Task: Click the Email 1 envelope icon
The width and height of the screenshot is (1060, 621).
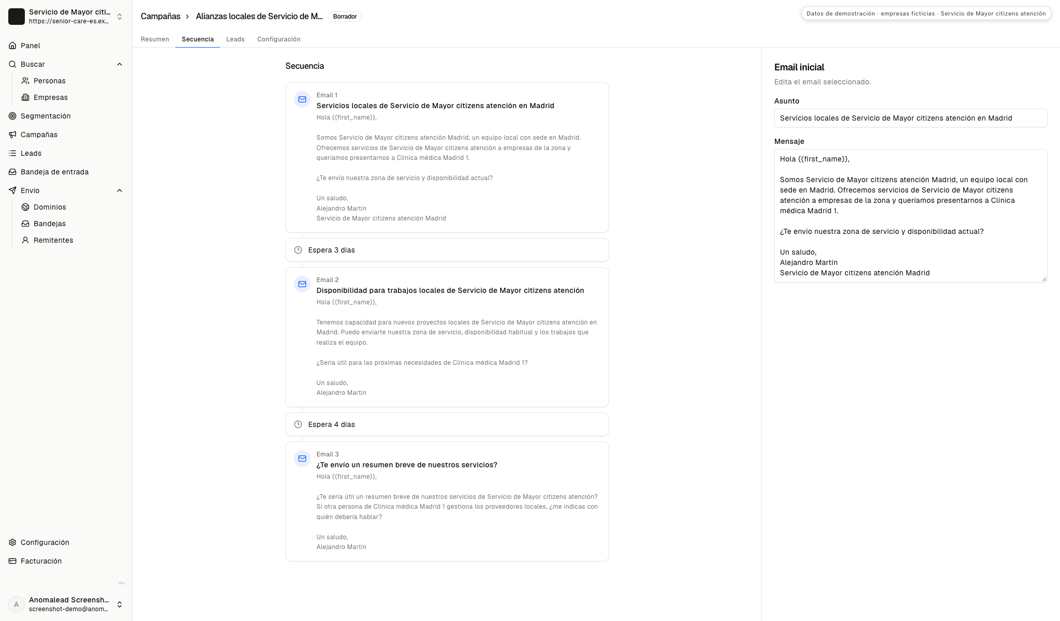Action: (302, 99)
